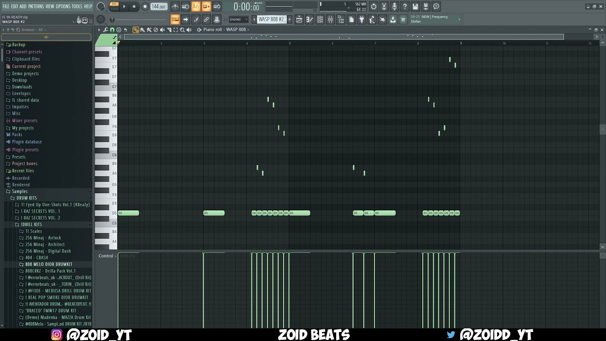Viewport: 606px width, 341px height.
Task: Click the main pitch knob
Action: point(101,19)
